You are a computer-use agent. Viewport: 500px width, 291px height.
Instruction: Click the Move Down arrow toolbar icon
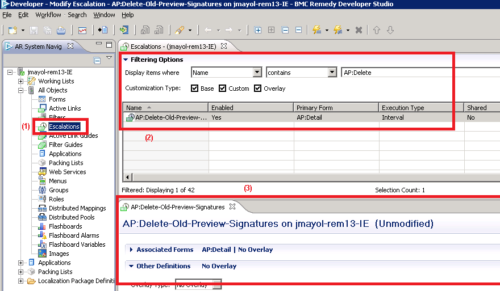point(390,30)
